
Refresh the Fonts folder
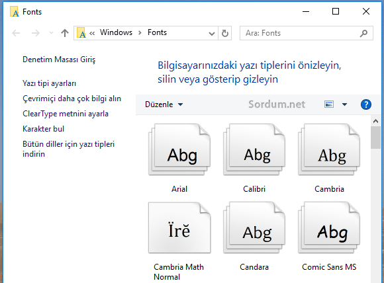pos(225,33)
